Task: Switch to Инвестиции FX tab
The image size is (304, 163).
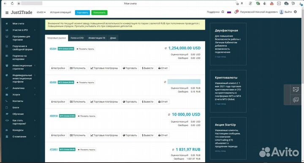Action: pyautogui.click(x=97, y=38)
